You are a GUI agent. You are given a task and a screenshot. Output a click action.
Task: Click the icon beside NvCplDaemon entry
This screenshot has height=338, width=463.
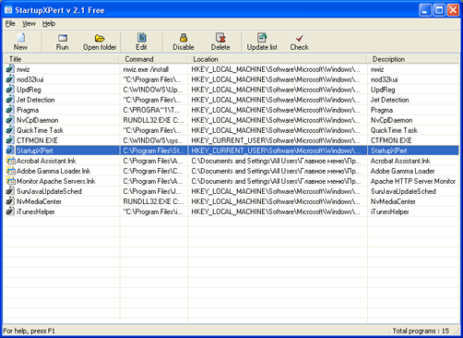(x=10, y=120)
